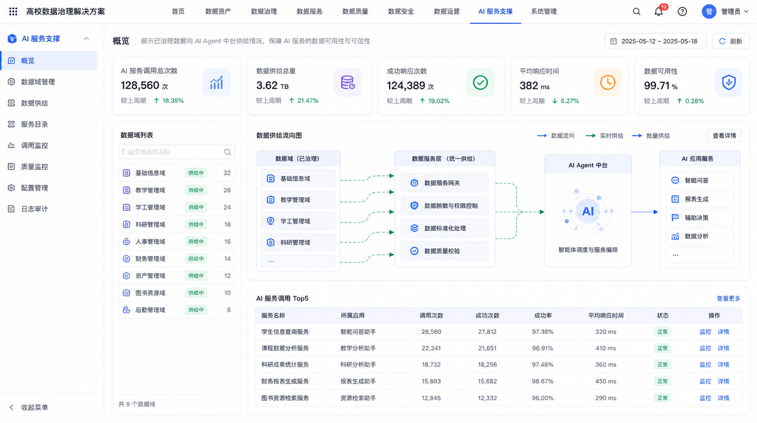This screenshot has width=757, height=423.
Task: Open the app grid launcher icon
Action: pyautogui.click(x=13, y=11)
